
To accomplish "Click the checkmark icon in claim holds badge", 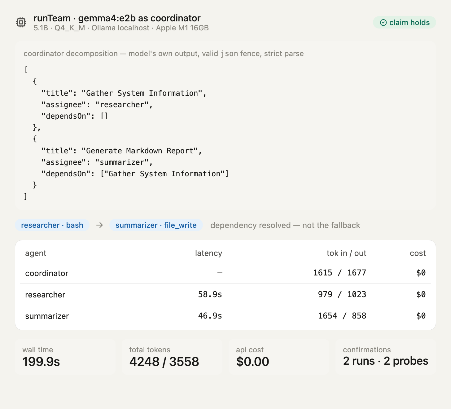I will click(x=383, y=23).
